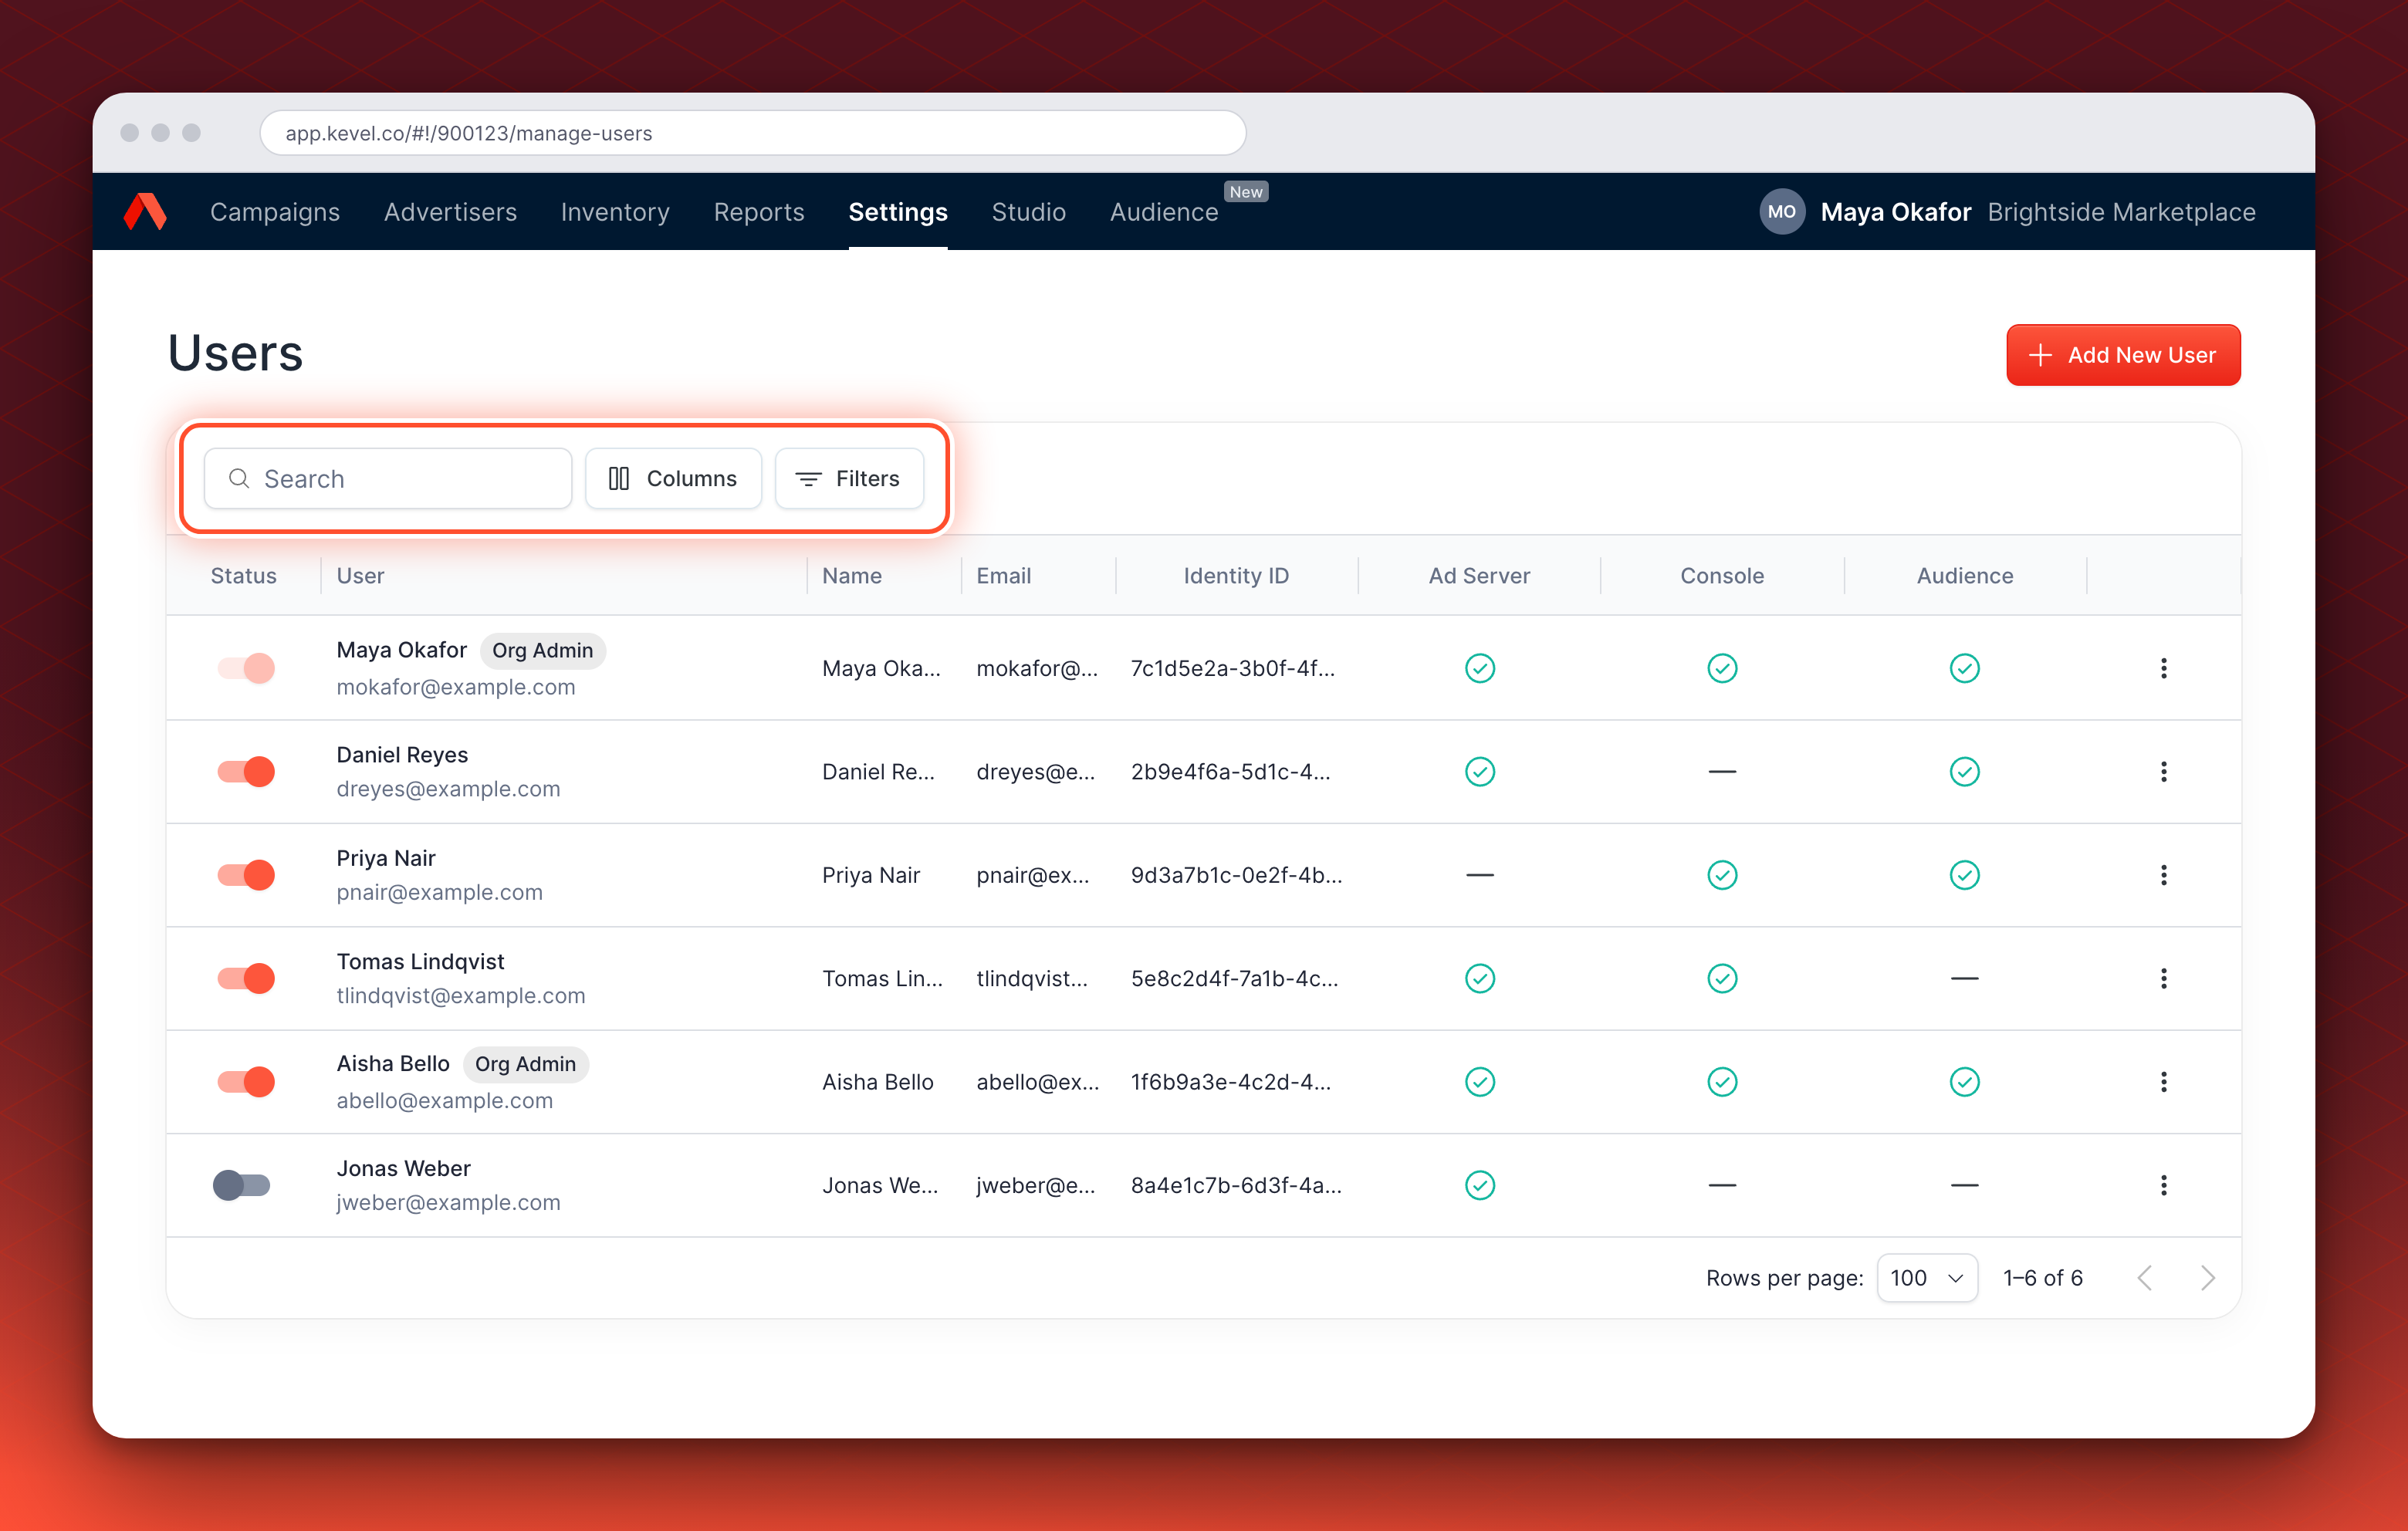Disable Priya Nair status toggle
The width and height of the screenshot is (2408, 1531).
click(x=246, y=875)
